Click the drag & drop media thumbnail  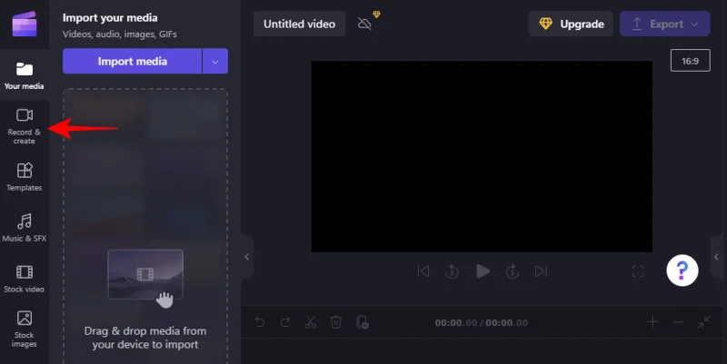pos(145,275)
